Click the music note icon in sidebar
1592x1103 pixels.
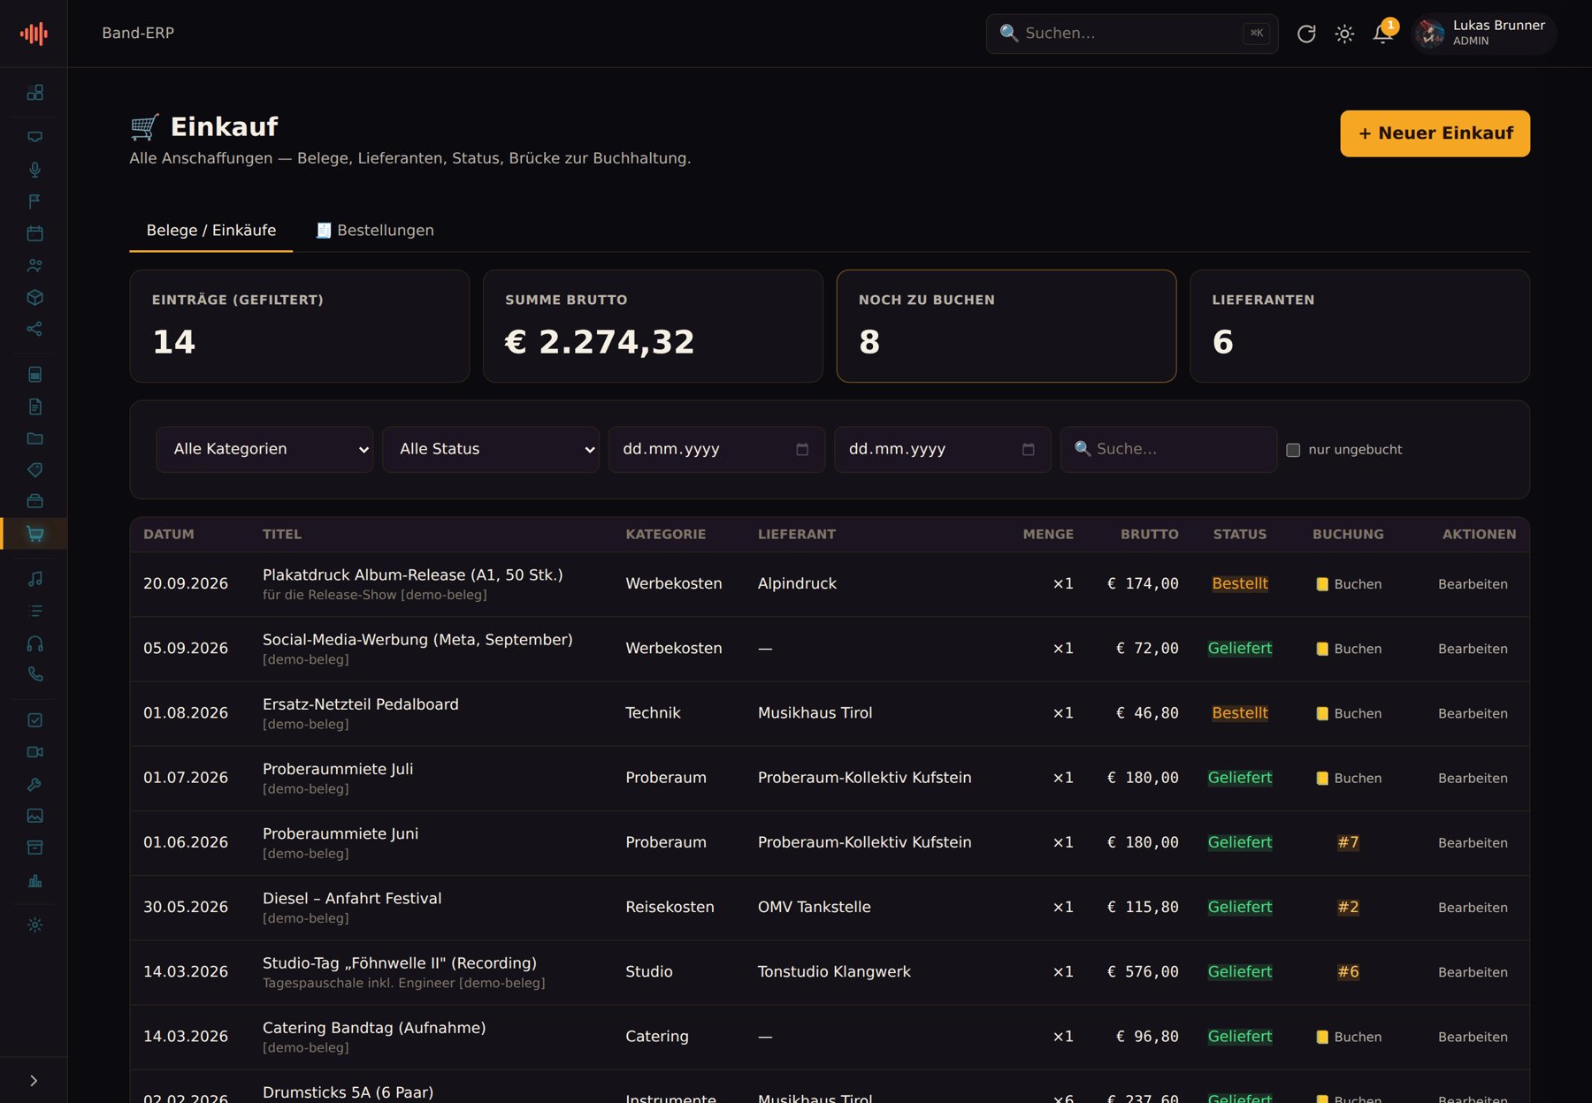pos(34,579)
